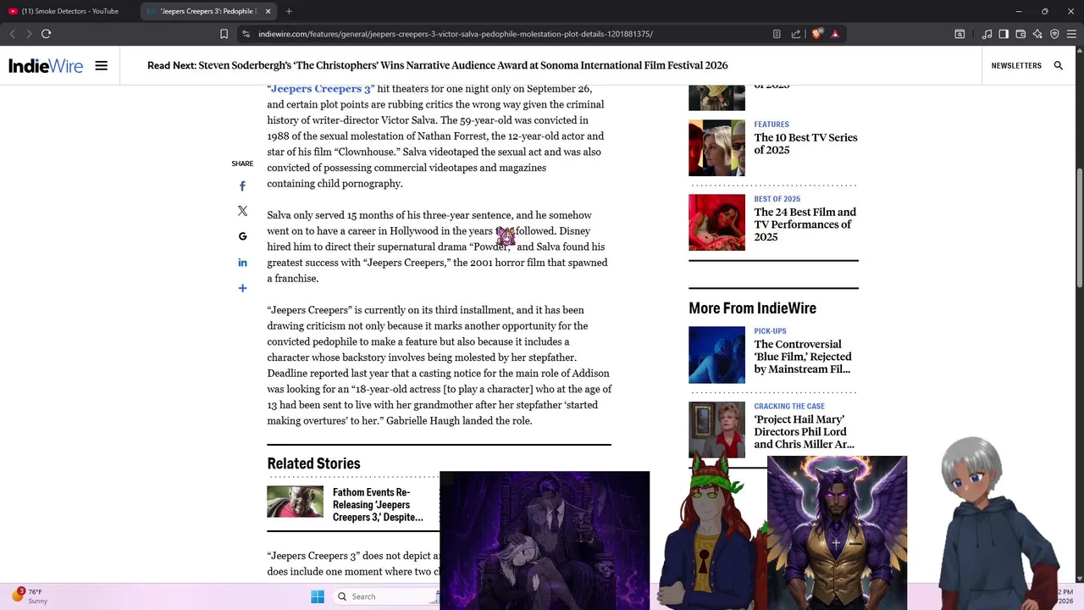Image resolution: width=1084 pixels, height=610 pixels.
Task: Open the Brave VPN shield icon
Action: [1054, 34]
